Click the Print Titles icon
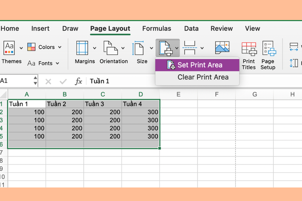This screenshot has height=201, width=302. (x=249, y=49)
